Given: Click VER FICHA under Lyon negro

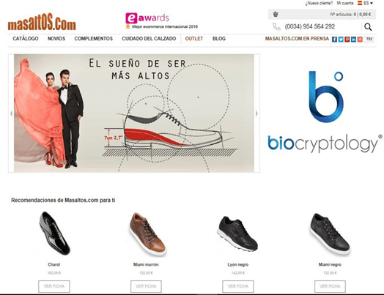Looking at the screenshot, I should pos(238,286).
